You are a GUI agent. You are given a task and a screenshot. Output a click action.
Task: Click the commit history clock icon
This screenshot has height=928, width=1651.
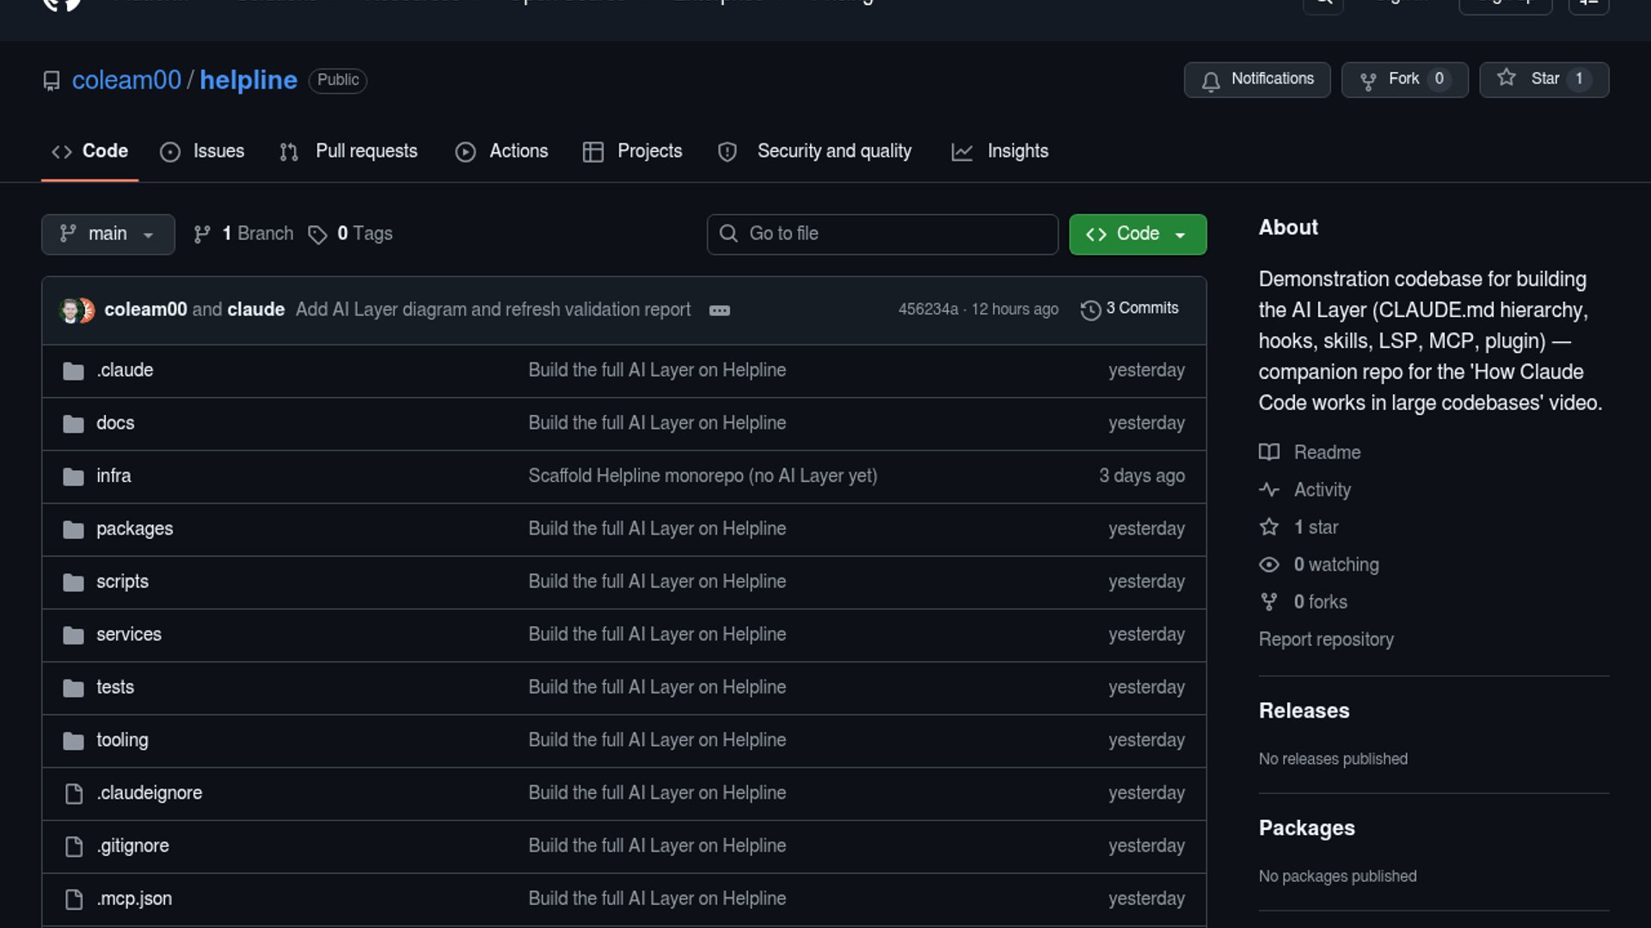click(1090, 310)
